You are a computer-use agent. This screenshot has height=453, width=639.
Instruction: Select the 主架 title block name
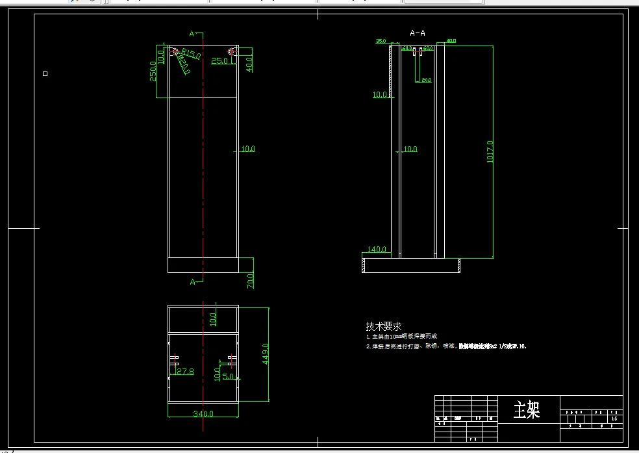[527, 409]
